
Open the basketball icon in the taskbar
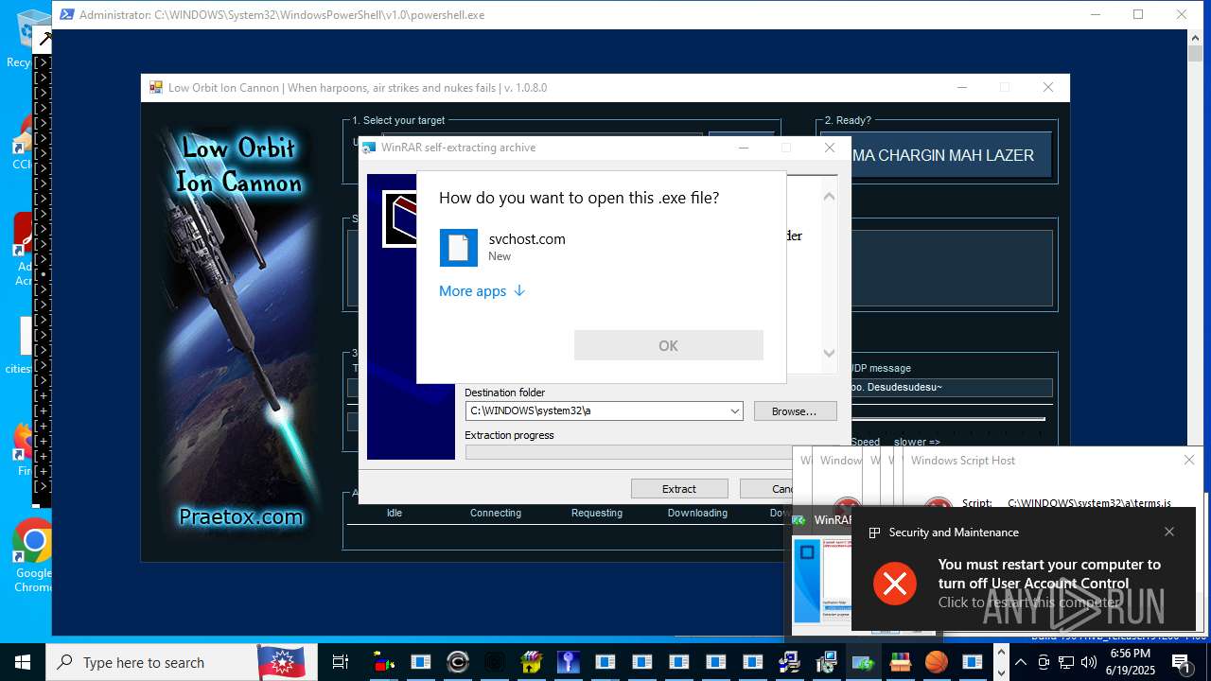coord(936,662)
